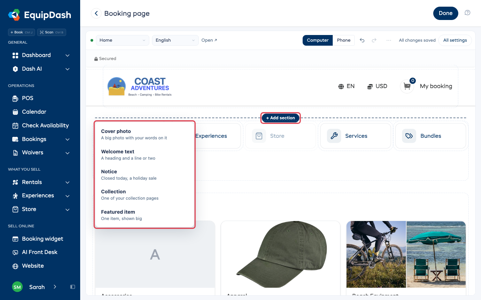Open the shopping cart icon
The height and width of the screenshot is (300, 481).
pos(407,86)
